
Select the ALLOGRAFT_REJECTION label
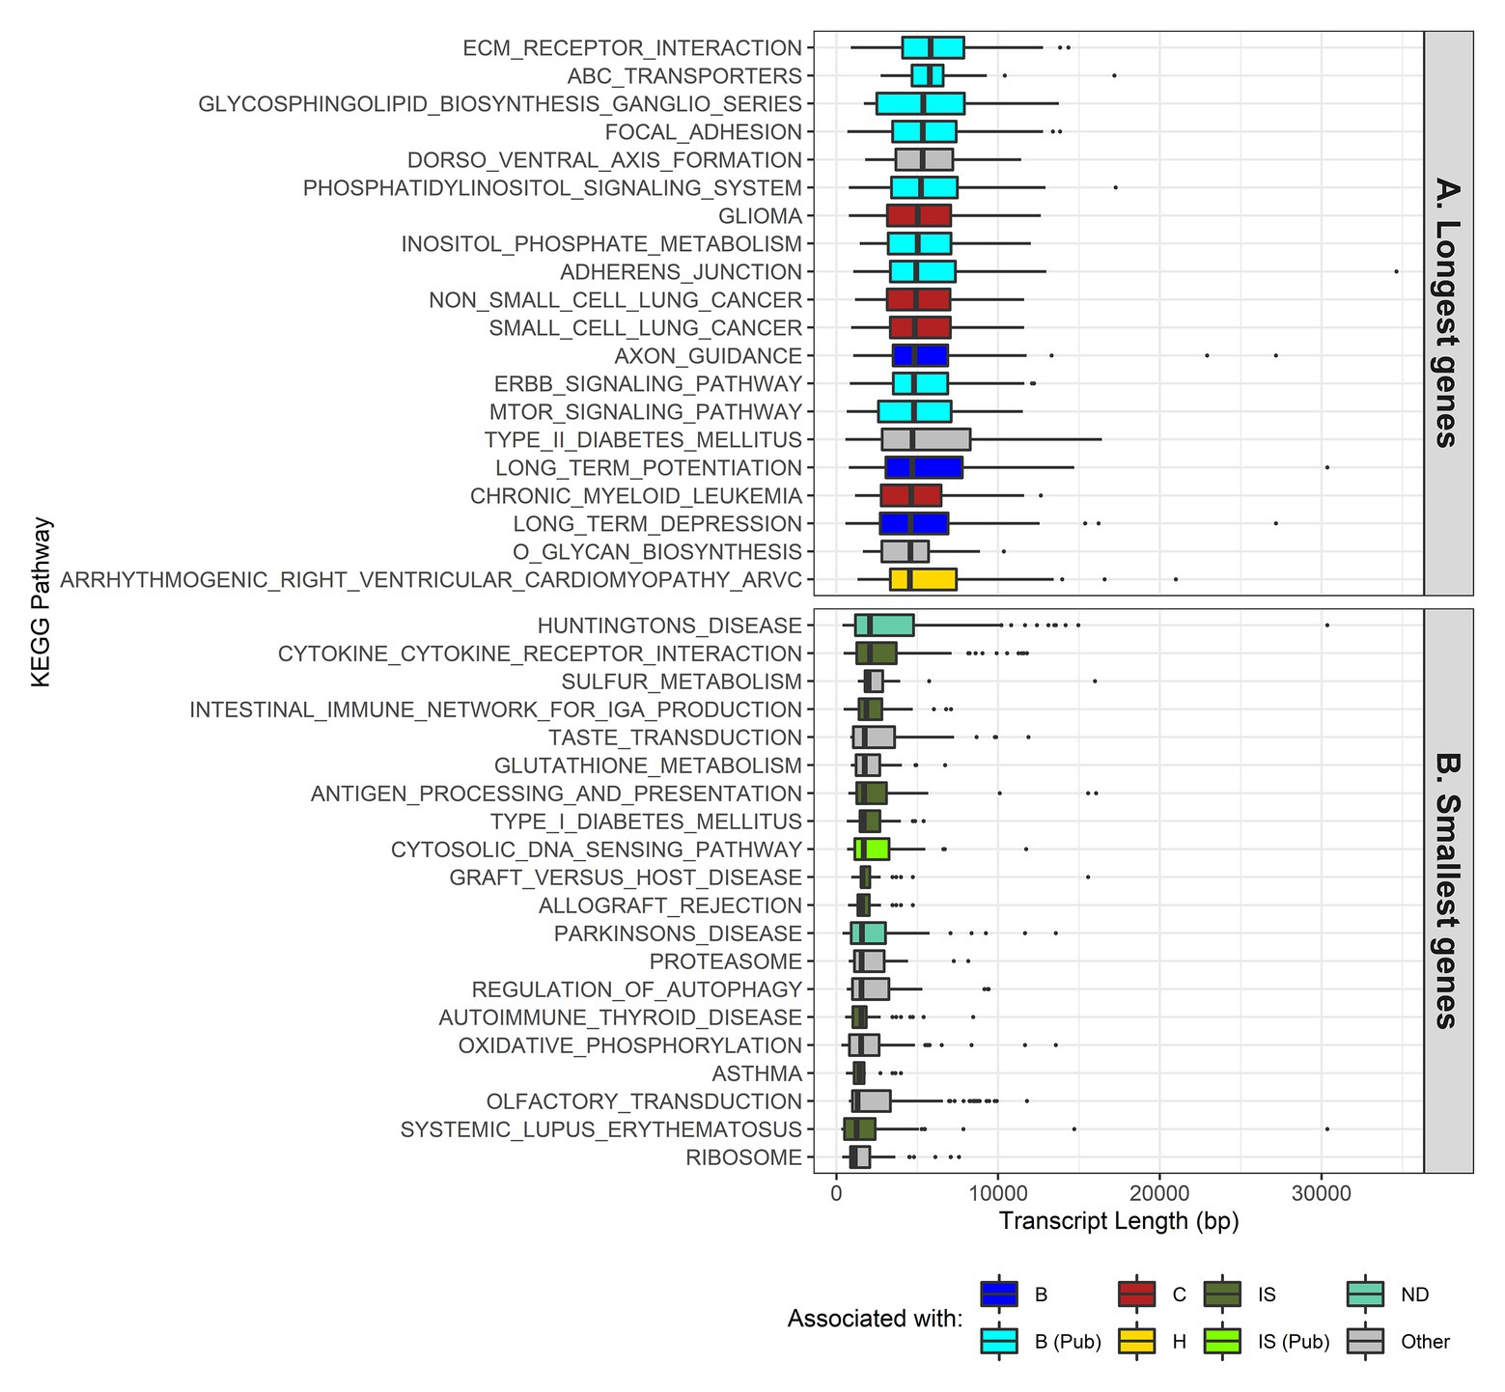pyautogui.click(x=671, y=906)
